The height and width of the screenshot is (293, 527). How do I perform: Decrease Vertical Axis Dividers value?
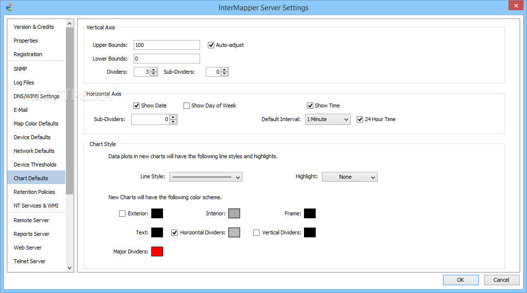pos(154,74)
